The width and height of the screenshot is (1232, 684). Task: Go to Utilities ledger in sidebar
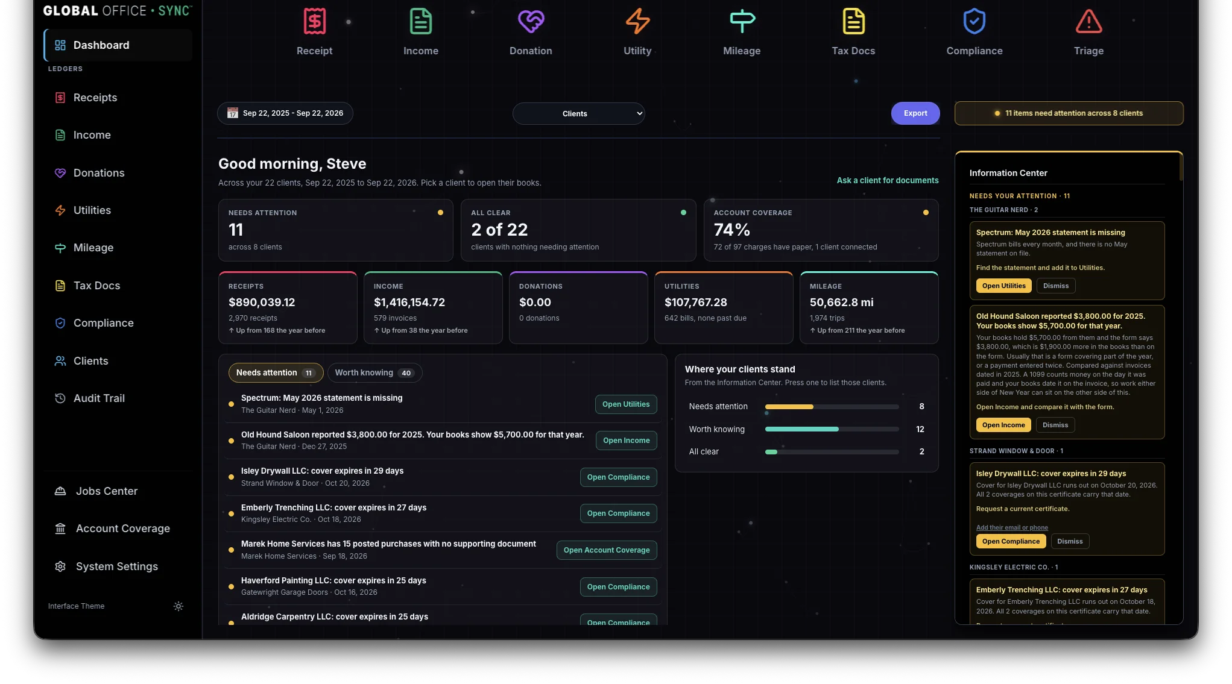(118, 210)
